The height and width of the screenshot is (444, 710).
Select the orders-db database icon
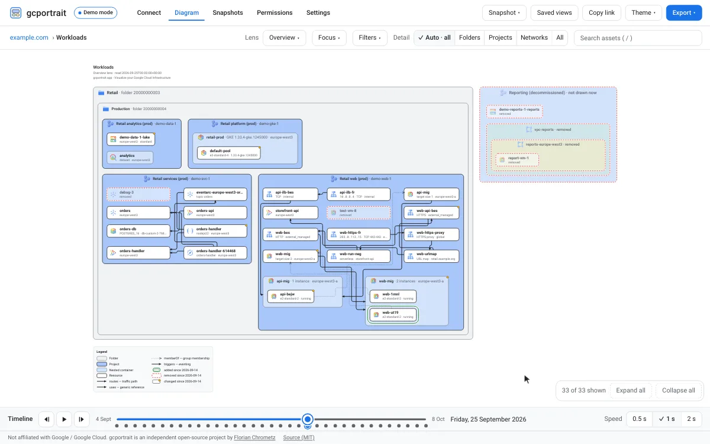click(113, 231)
